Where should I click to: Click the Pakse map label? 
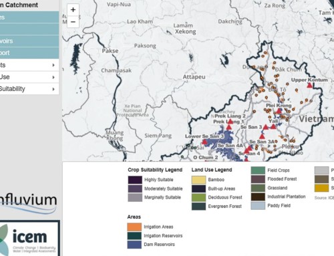click(110, 51)
